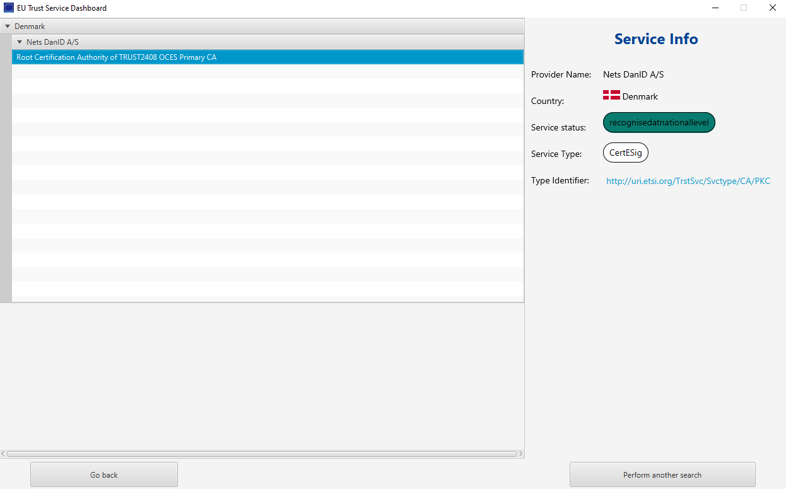Click the Type Identifier: label
The image size is (786, 489).
560,180
